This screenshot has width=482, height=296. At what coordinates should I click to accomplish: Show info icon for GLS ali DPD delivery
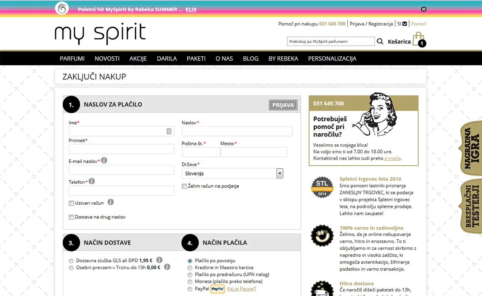[159, 260]
